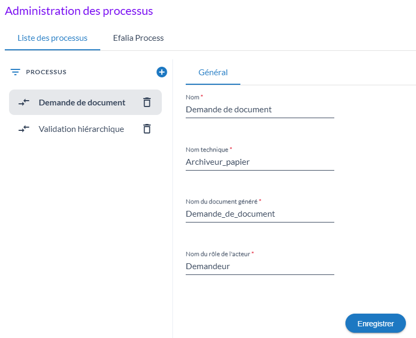Delete the Validation hiérarchique process
416x338 pixels.
147,129
